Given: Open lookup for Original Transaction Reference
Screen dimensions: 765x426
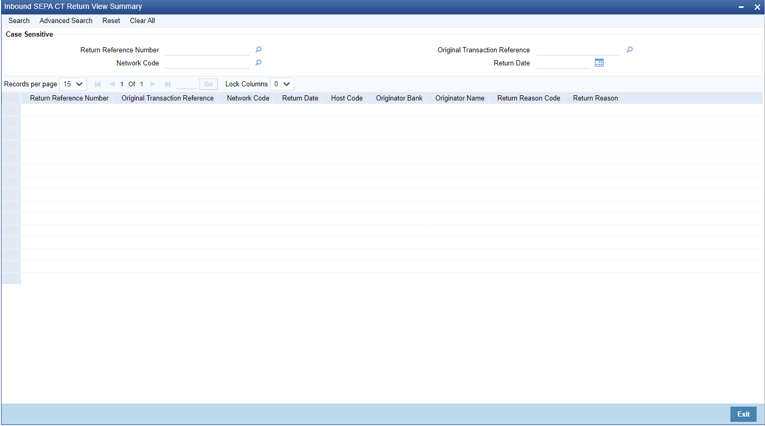Looking at the screenshot, I should 629,50.
